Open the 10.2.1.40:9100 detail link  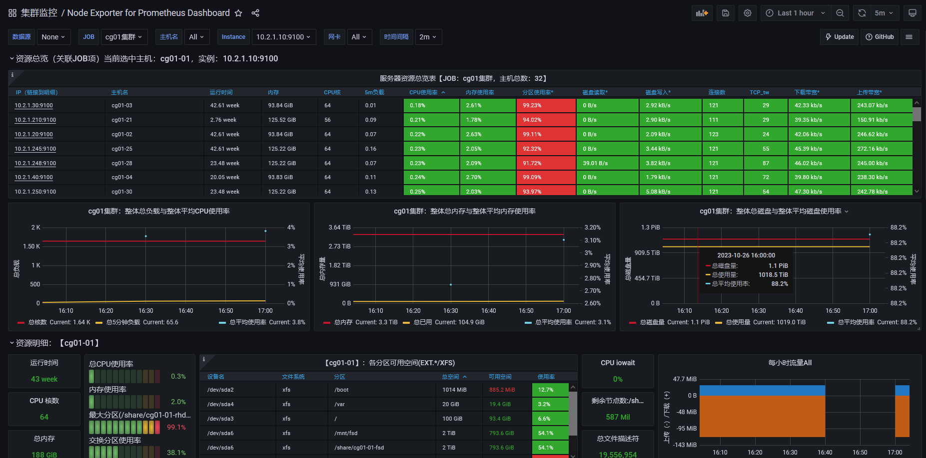pos(33,177)
